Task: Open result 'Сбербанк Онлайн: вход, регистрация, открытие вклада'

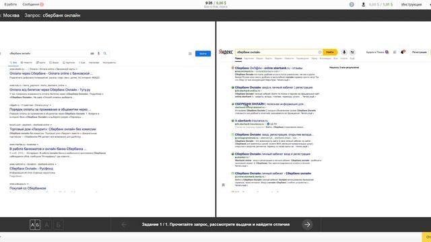Action: (274, 134)
